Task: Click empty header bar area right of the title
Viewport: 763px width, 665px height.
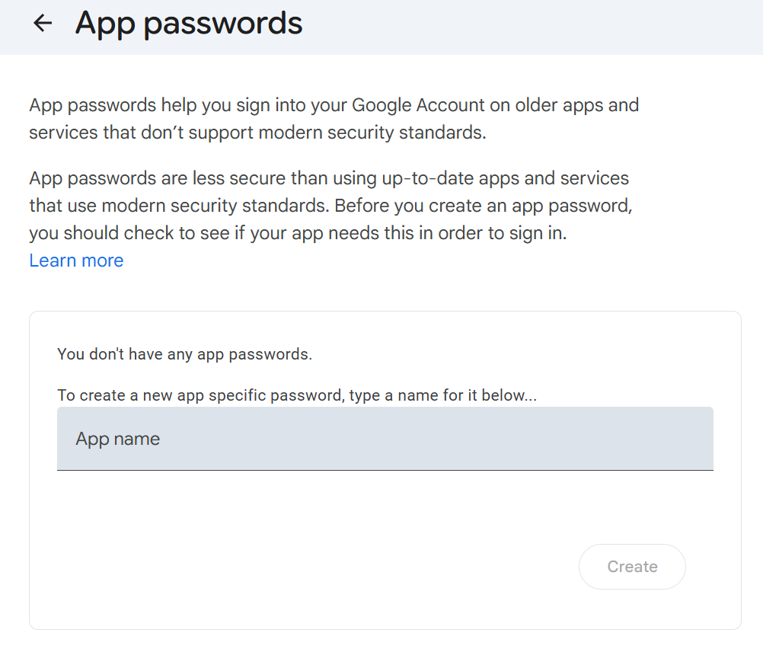Action: tap(533, 27)
